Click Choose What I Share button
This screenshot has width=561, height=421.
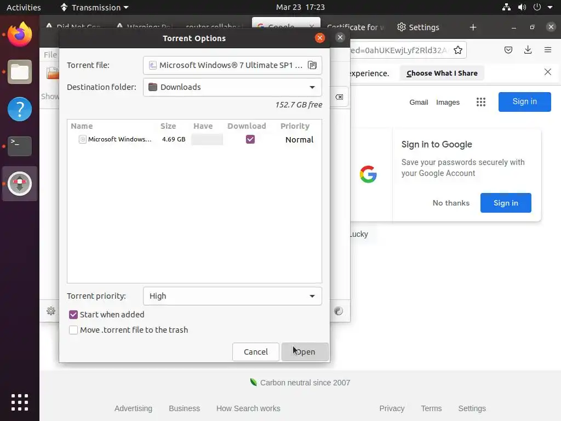pos(442,73)
